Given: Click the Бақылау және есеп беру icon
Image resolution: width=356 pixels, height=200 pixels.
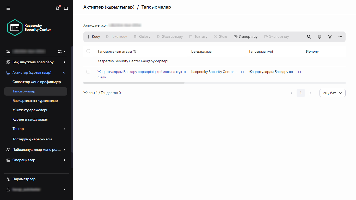Looking at the screenshot, I should click(8, 62).
